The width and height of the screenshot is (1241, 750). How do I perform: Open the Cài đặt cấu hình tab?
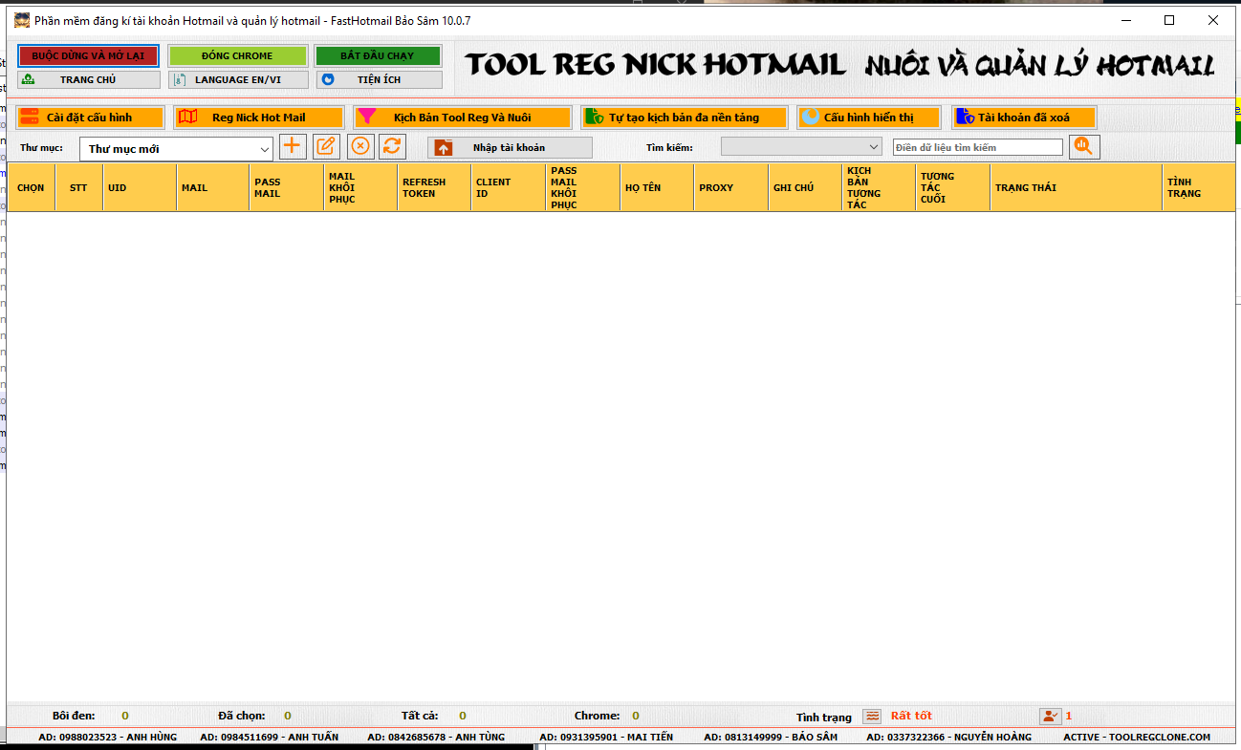(89, 118)
